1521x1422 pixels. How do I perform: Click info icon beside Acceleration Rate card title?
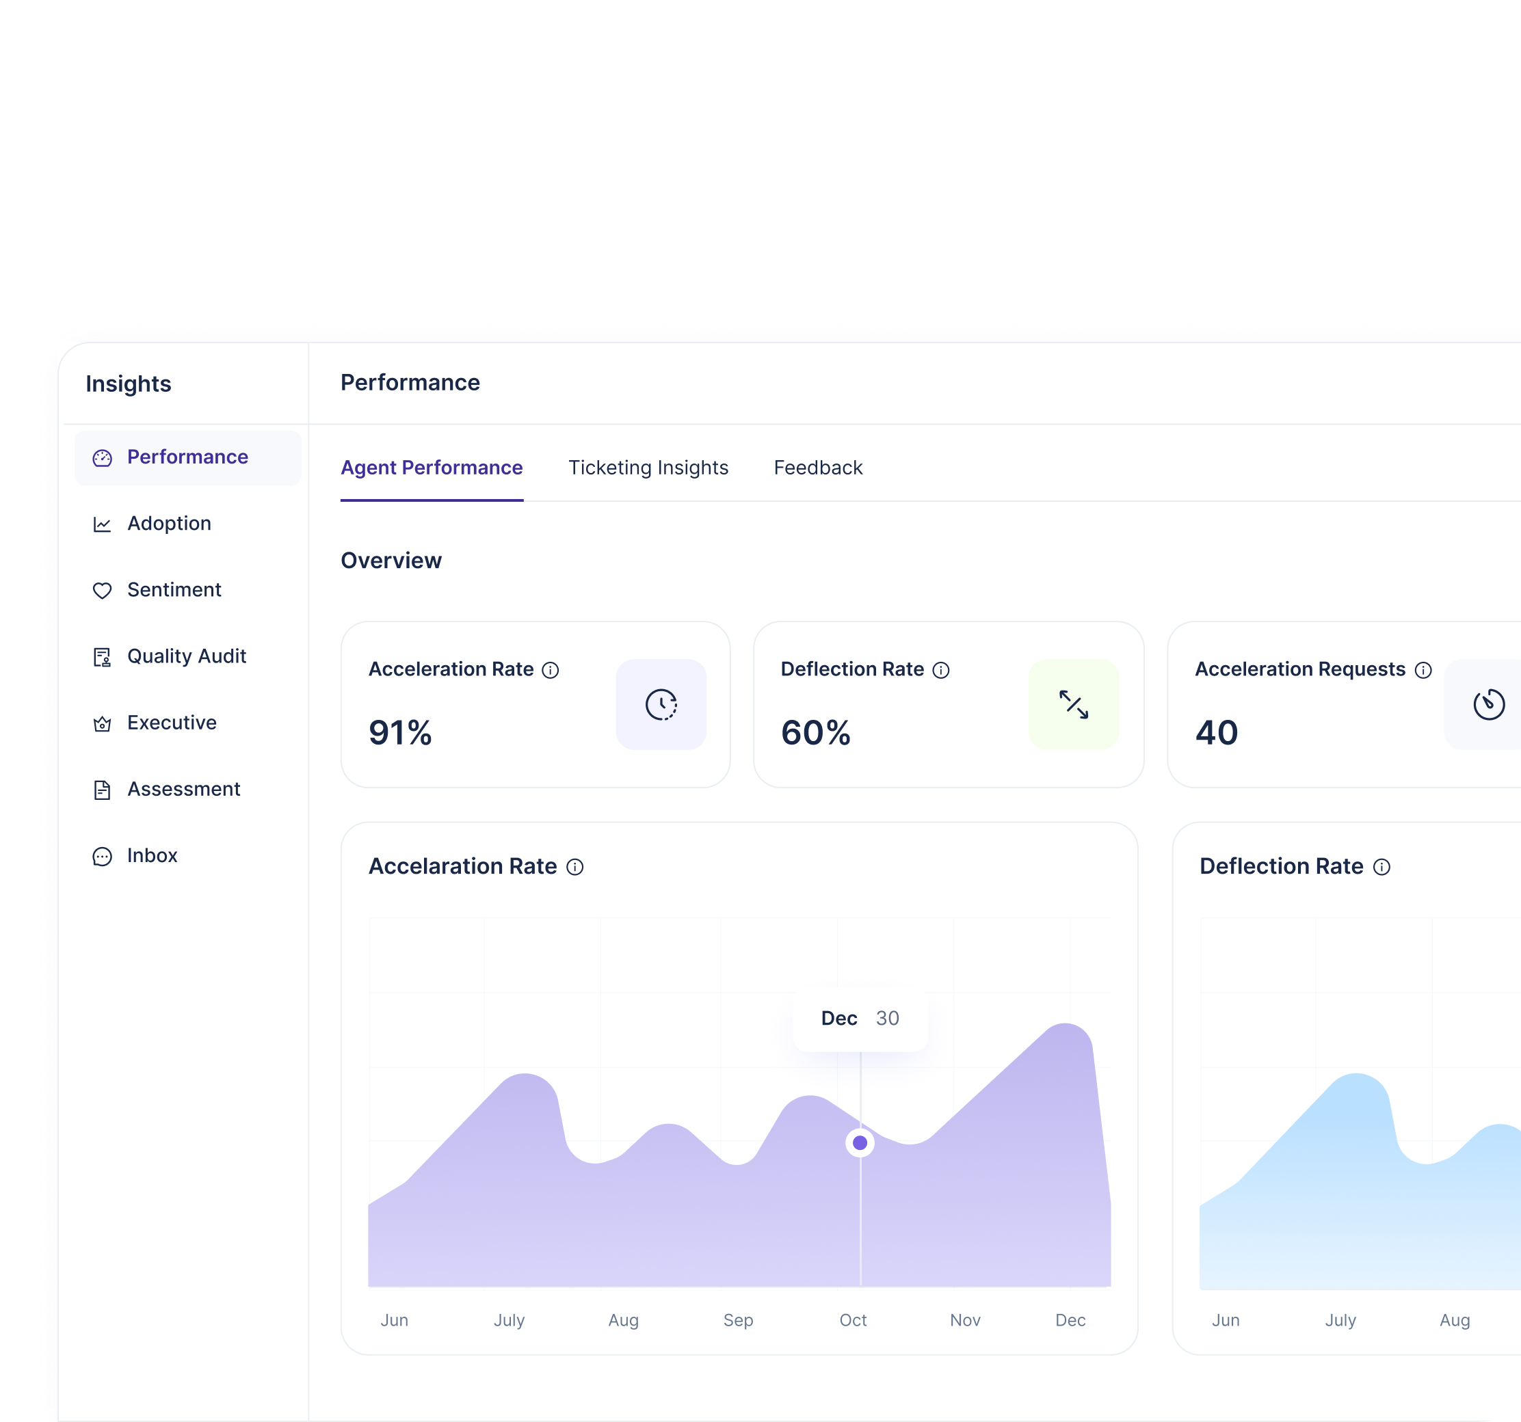pyautogui.click(x=550, y=670)
